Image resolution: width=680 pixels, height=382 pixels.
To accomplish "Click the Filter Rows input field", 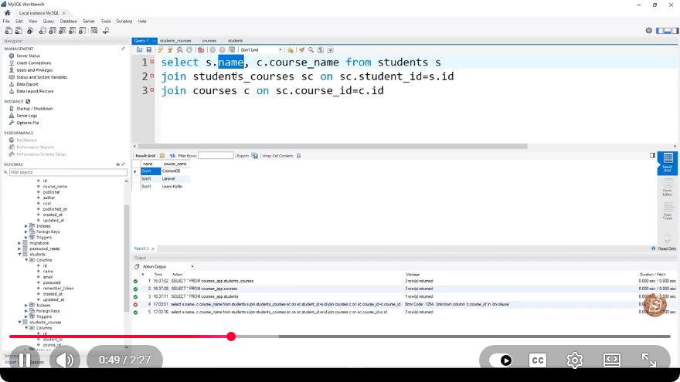I will tap(216, 155).
